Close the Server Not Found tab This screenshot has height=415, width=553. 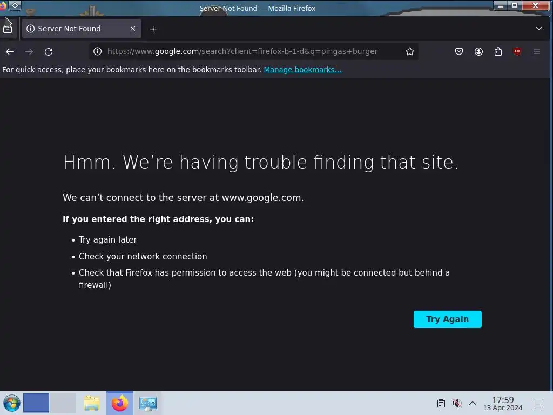(x=133, y=29)
